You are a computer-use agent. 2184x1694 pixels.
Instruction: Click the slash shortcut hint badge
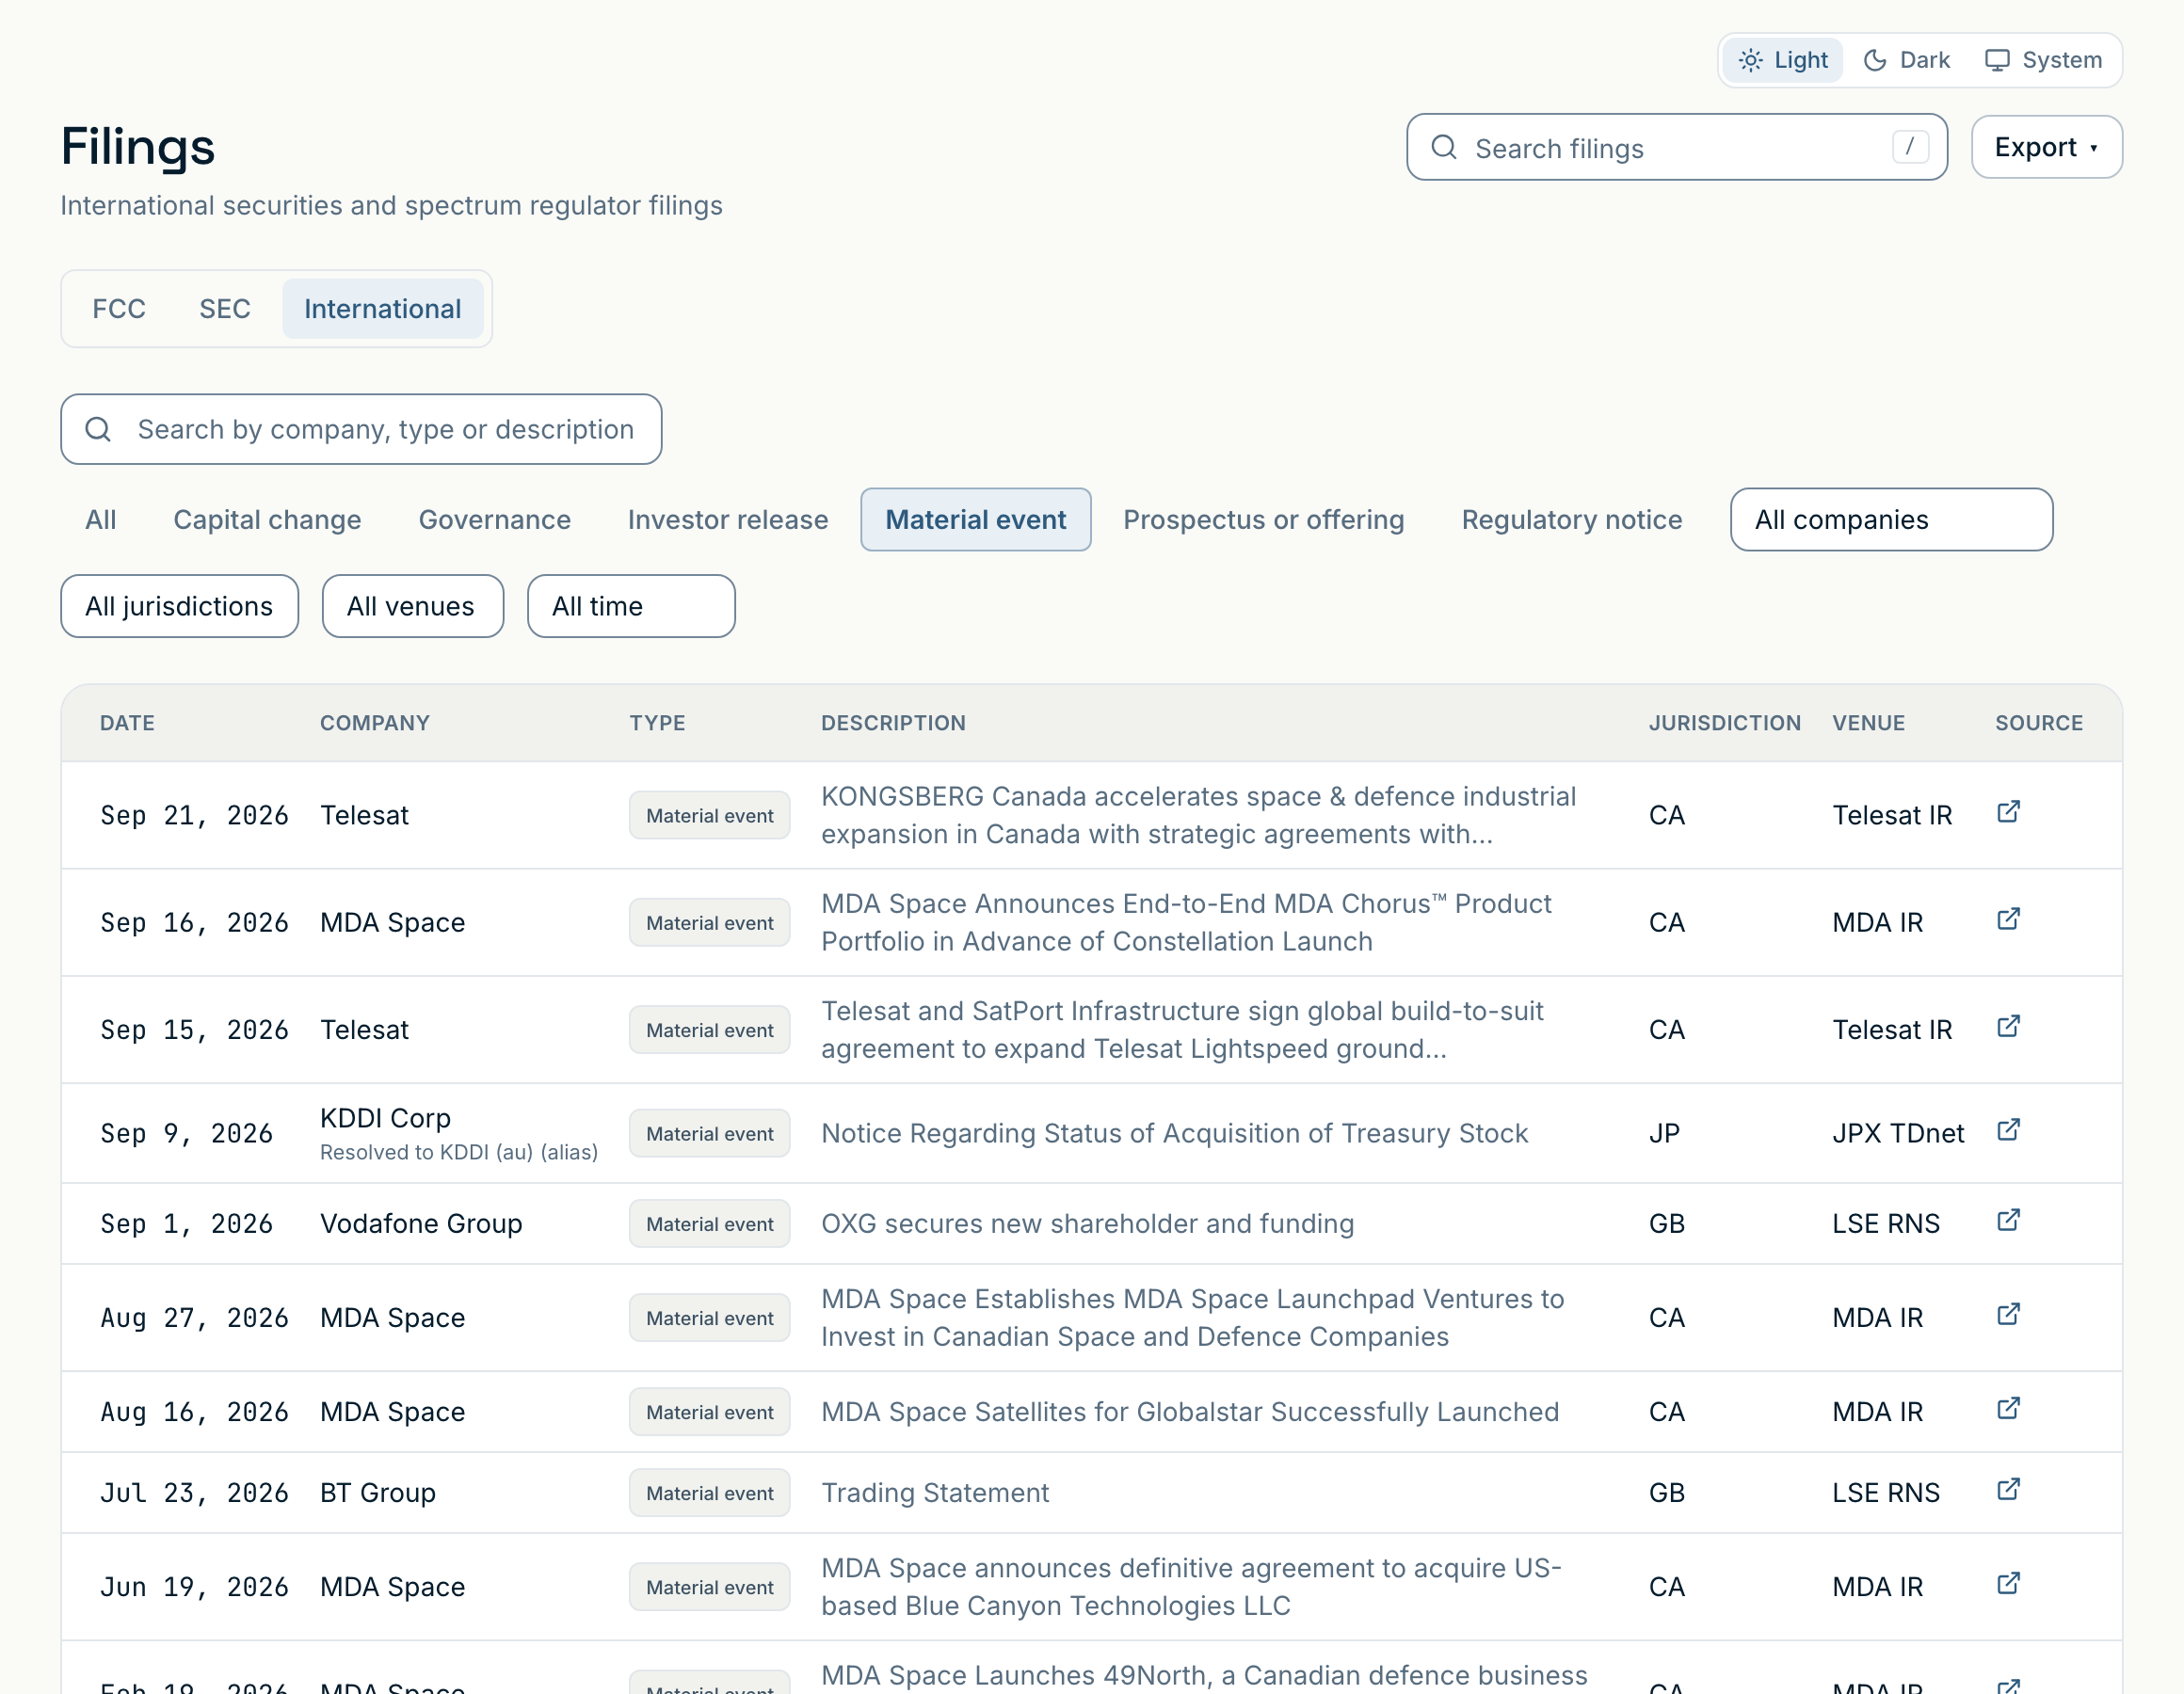click(1910, 147)
